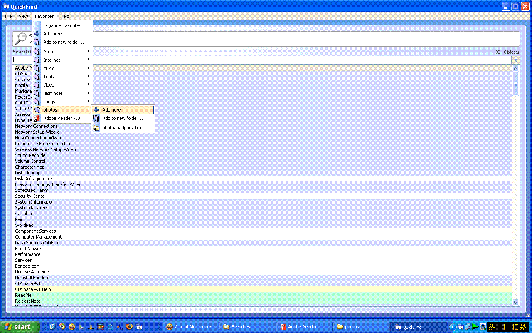Choose Organize Favorites from the menu
532x333 pixels.
pyautogui.click(x=62, y=25)
